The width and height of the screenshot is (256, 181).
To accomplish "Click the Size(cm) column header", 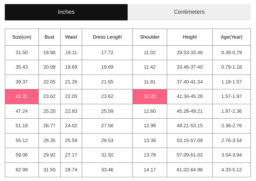I will (x=22, y=37).
